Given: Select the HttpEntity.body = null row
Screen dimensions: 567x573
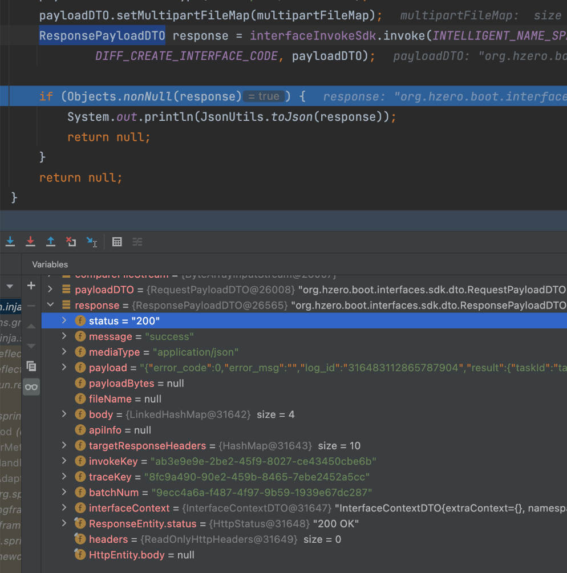Looking at the screenshot, I should (304, 555).
